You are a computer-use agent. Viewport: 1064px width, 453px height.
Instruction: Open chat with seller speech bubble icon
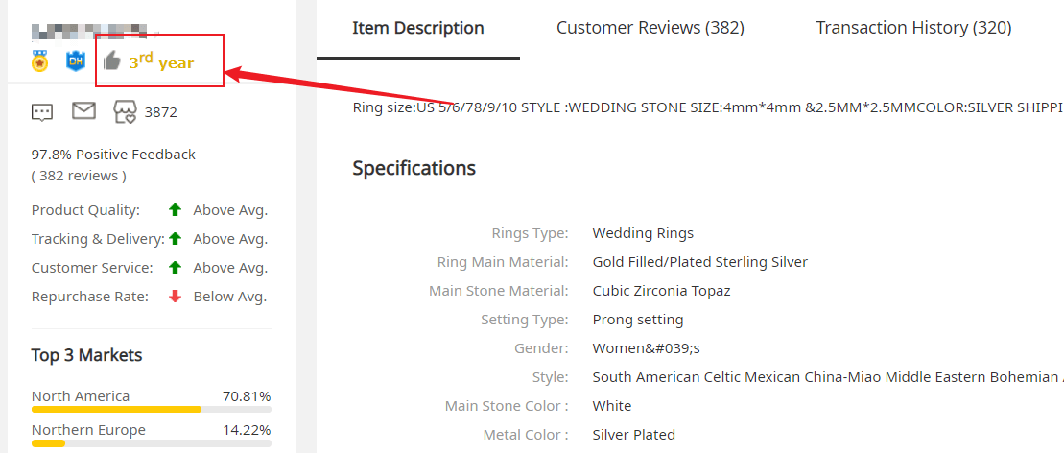click(x=42, y=112)
